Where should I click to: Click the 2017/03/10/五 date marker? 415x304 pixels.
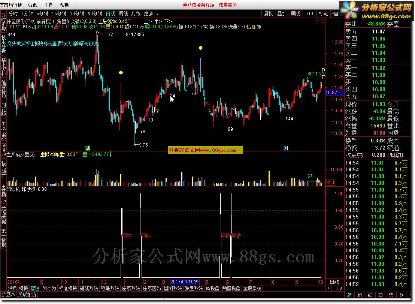tap(185, 282)
